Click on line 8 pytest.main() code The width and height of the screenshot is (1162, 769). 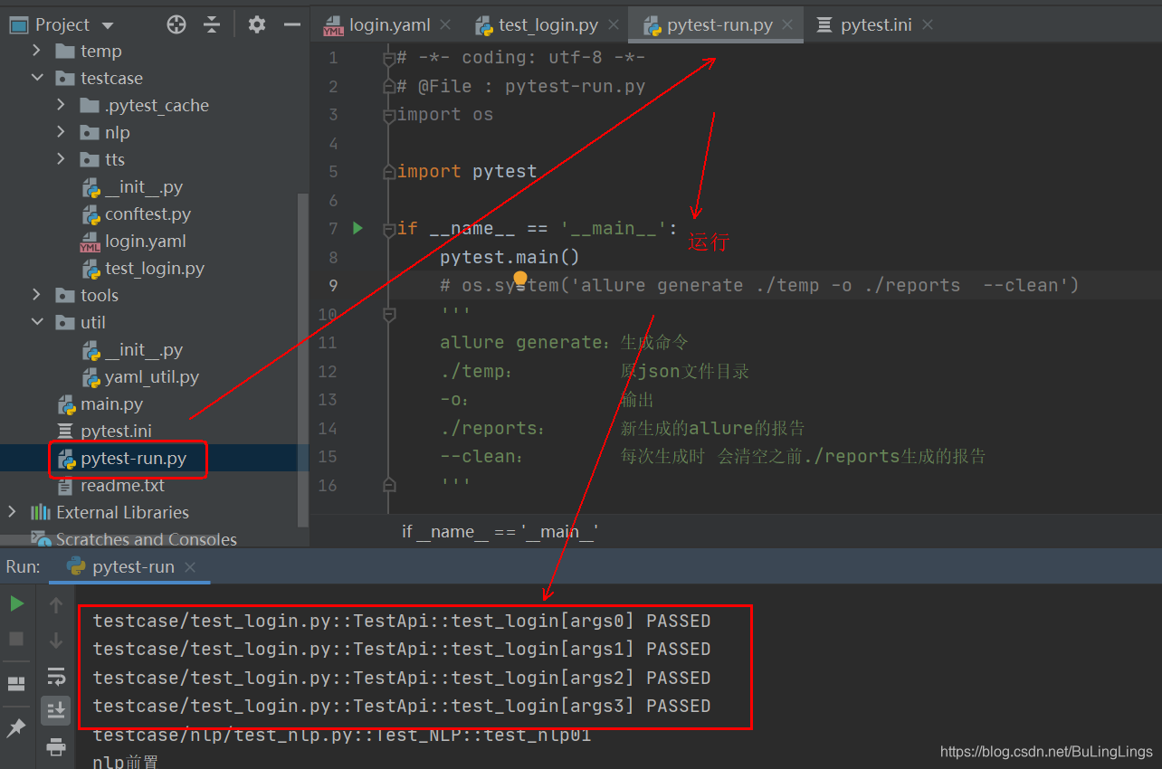(510, 257)
